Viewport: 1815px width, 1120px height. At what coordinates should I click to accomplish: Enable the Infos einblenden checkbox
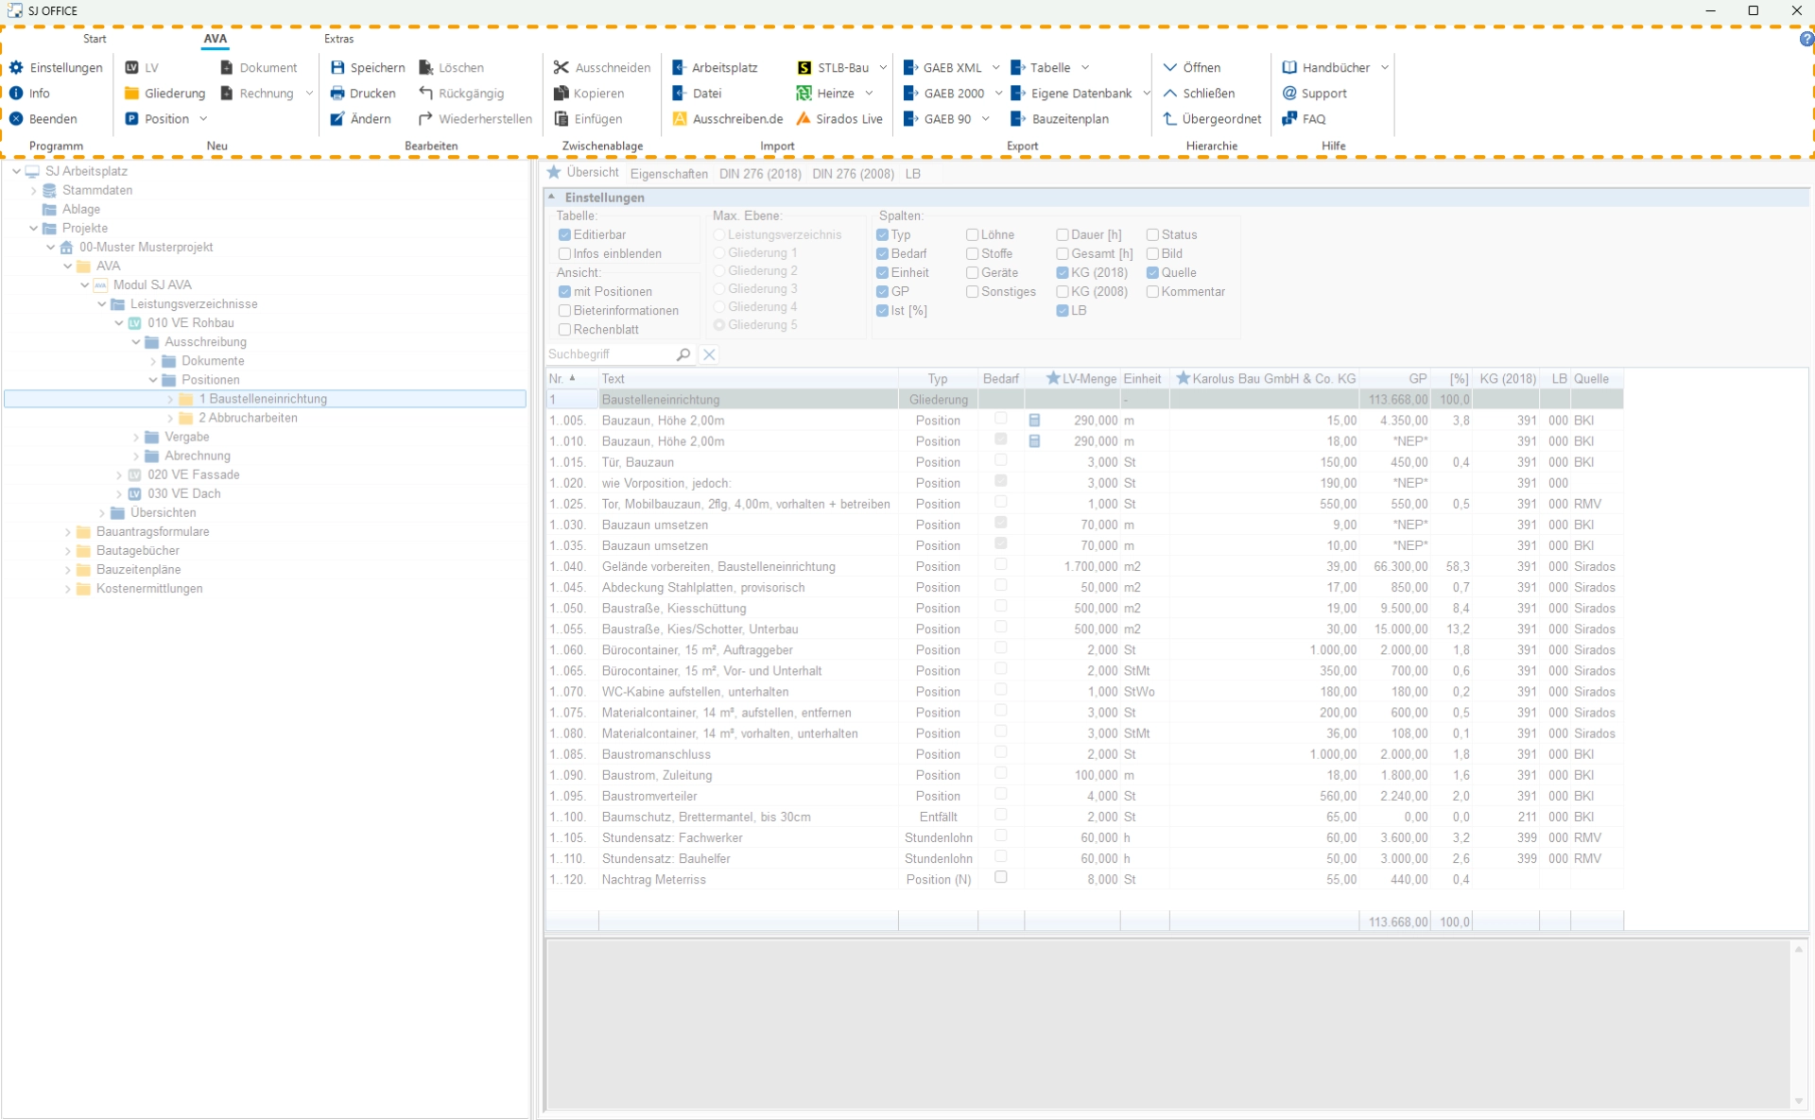point(564,253)
